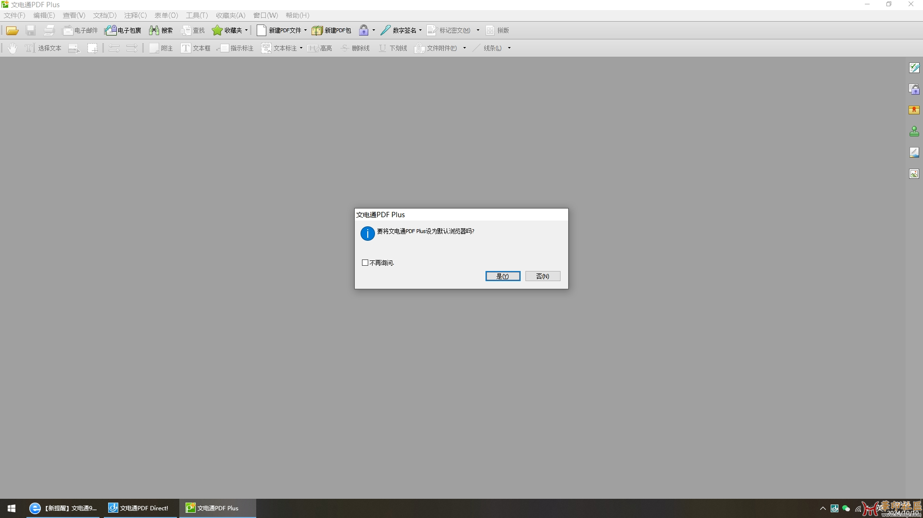The width and height of the screenshot is (923, 518).
Task: Open the Windows Start menu
Action: [12, 508]
